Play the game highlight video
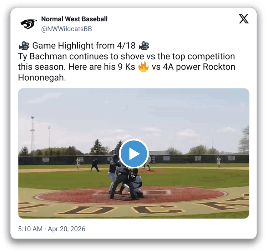The image size is (267, 252). (134, 154)
